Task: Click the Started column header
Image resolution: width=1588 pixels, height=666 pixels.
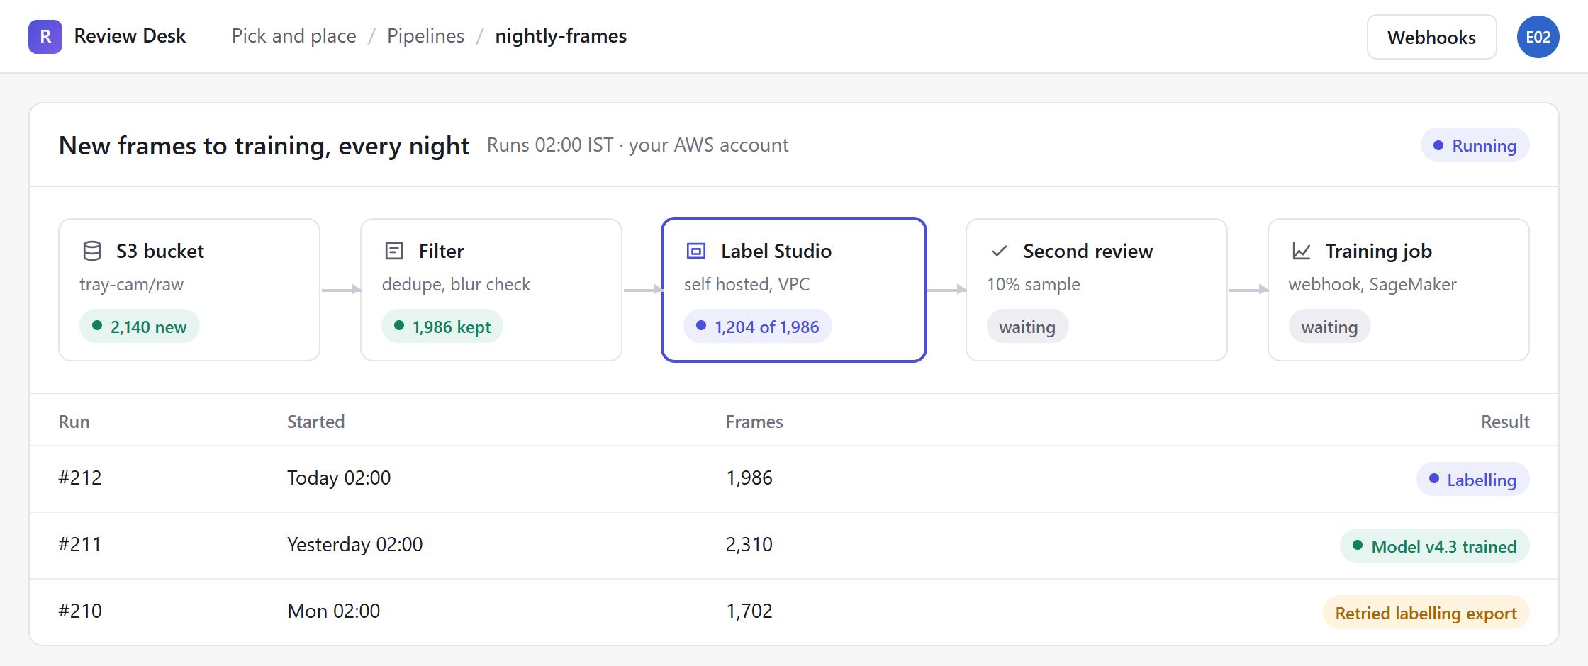Action: click(x=315, y=422)
